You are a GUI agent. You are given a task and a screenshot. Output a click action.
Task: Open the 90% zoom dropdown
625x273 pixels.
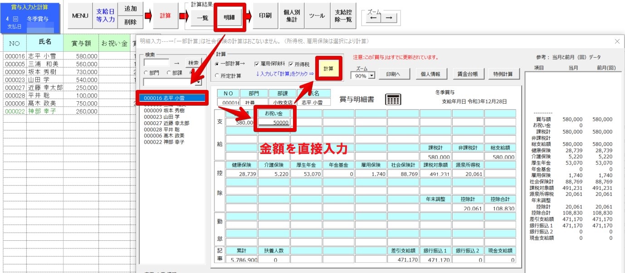[x=372, y=76]
